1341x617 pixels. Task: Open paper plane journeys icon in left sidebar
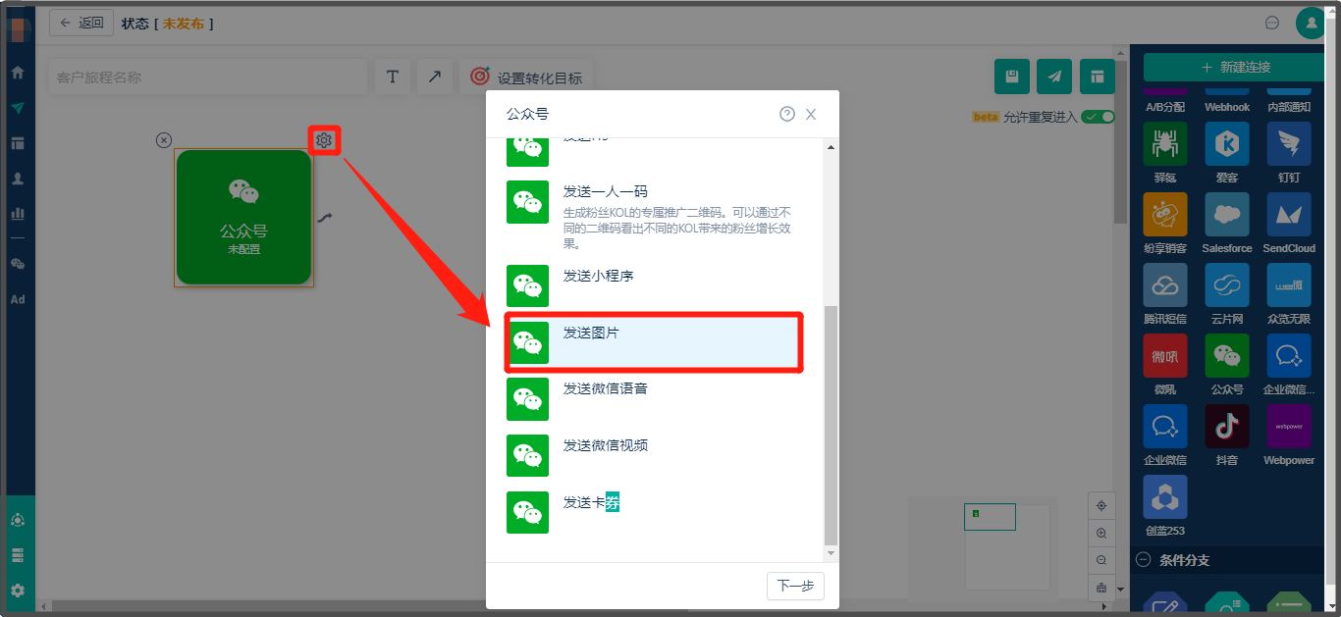(x=18, y=108)
